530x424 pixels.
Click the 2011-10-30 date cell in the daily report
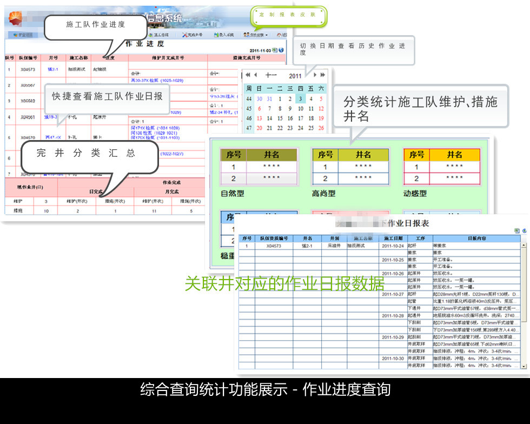[x=393, y=358]
